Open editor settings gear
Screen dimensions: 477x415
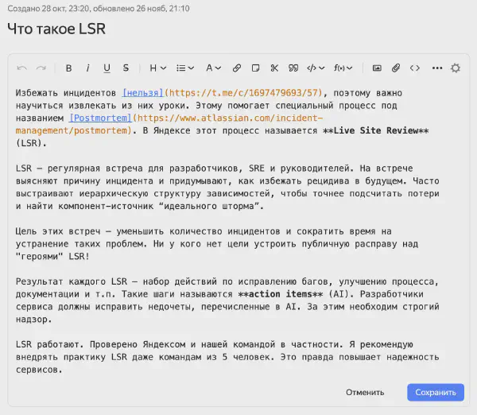coord(456,68)
